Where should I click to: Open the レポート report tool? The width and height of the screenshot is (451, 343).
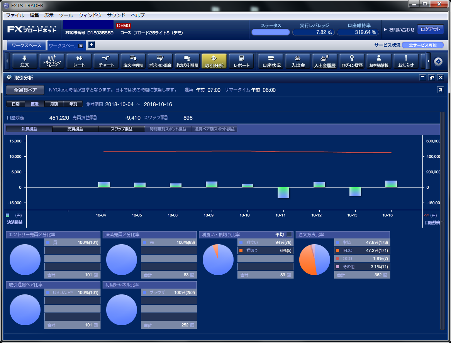point(241,61)
